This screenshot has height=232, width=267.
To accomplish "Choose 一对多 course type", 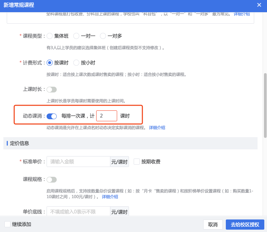I will 103,36.
